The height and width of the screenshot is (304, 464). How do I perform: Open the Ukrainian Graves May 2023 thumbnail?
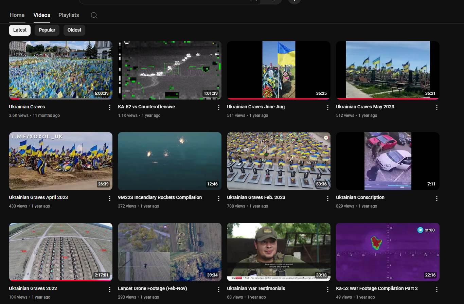point(388,70)
